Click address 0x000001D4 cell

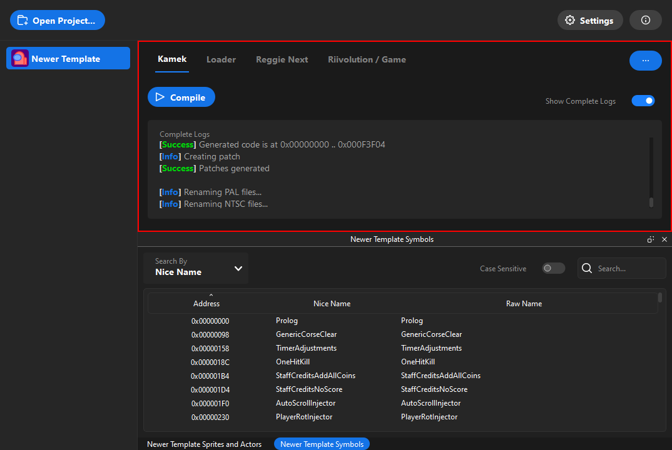click(x=210, y=389)
